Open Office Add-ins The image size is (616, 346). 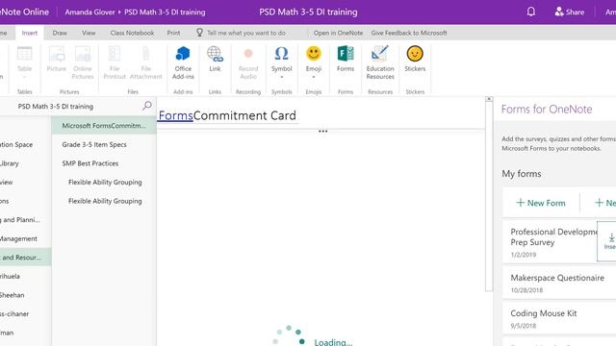pyautogui.click(x=183, y=62)
